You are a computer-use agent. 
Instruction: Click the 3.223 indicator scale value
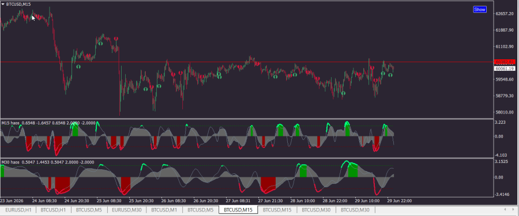[500, 122]
